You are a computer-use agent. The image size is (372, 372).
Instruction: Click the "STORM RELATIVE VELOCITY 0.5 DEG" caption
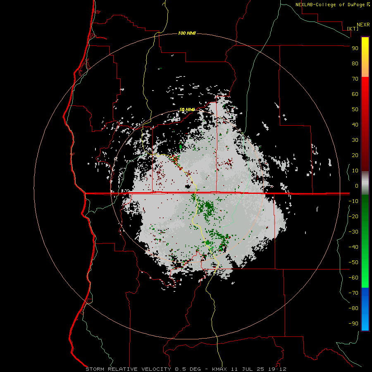[143, 369]
